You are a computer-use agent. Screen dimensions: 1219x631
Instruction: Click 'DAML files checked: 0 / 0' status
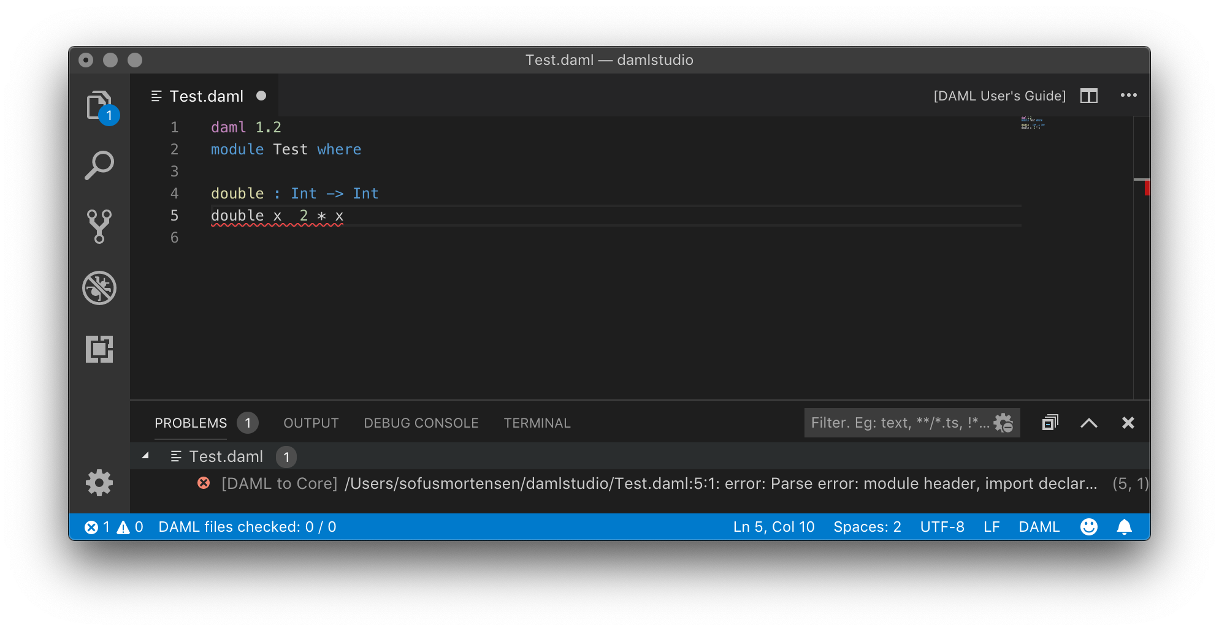pos(247,527)
